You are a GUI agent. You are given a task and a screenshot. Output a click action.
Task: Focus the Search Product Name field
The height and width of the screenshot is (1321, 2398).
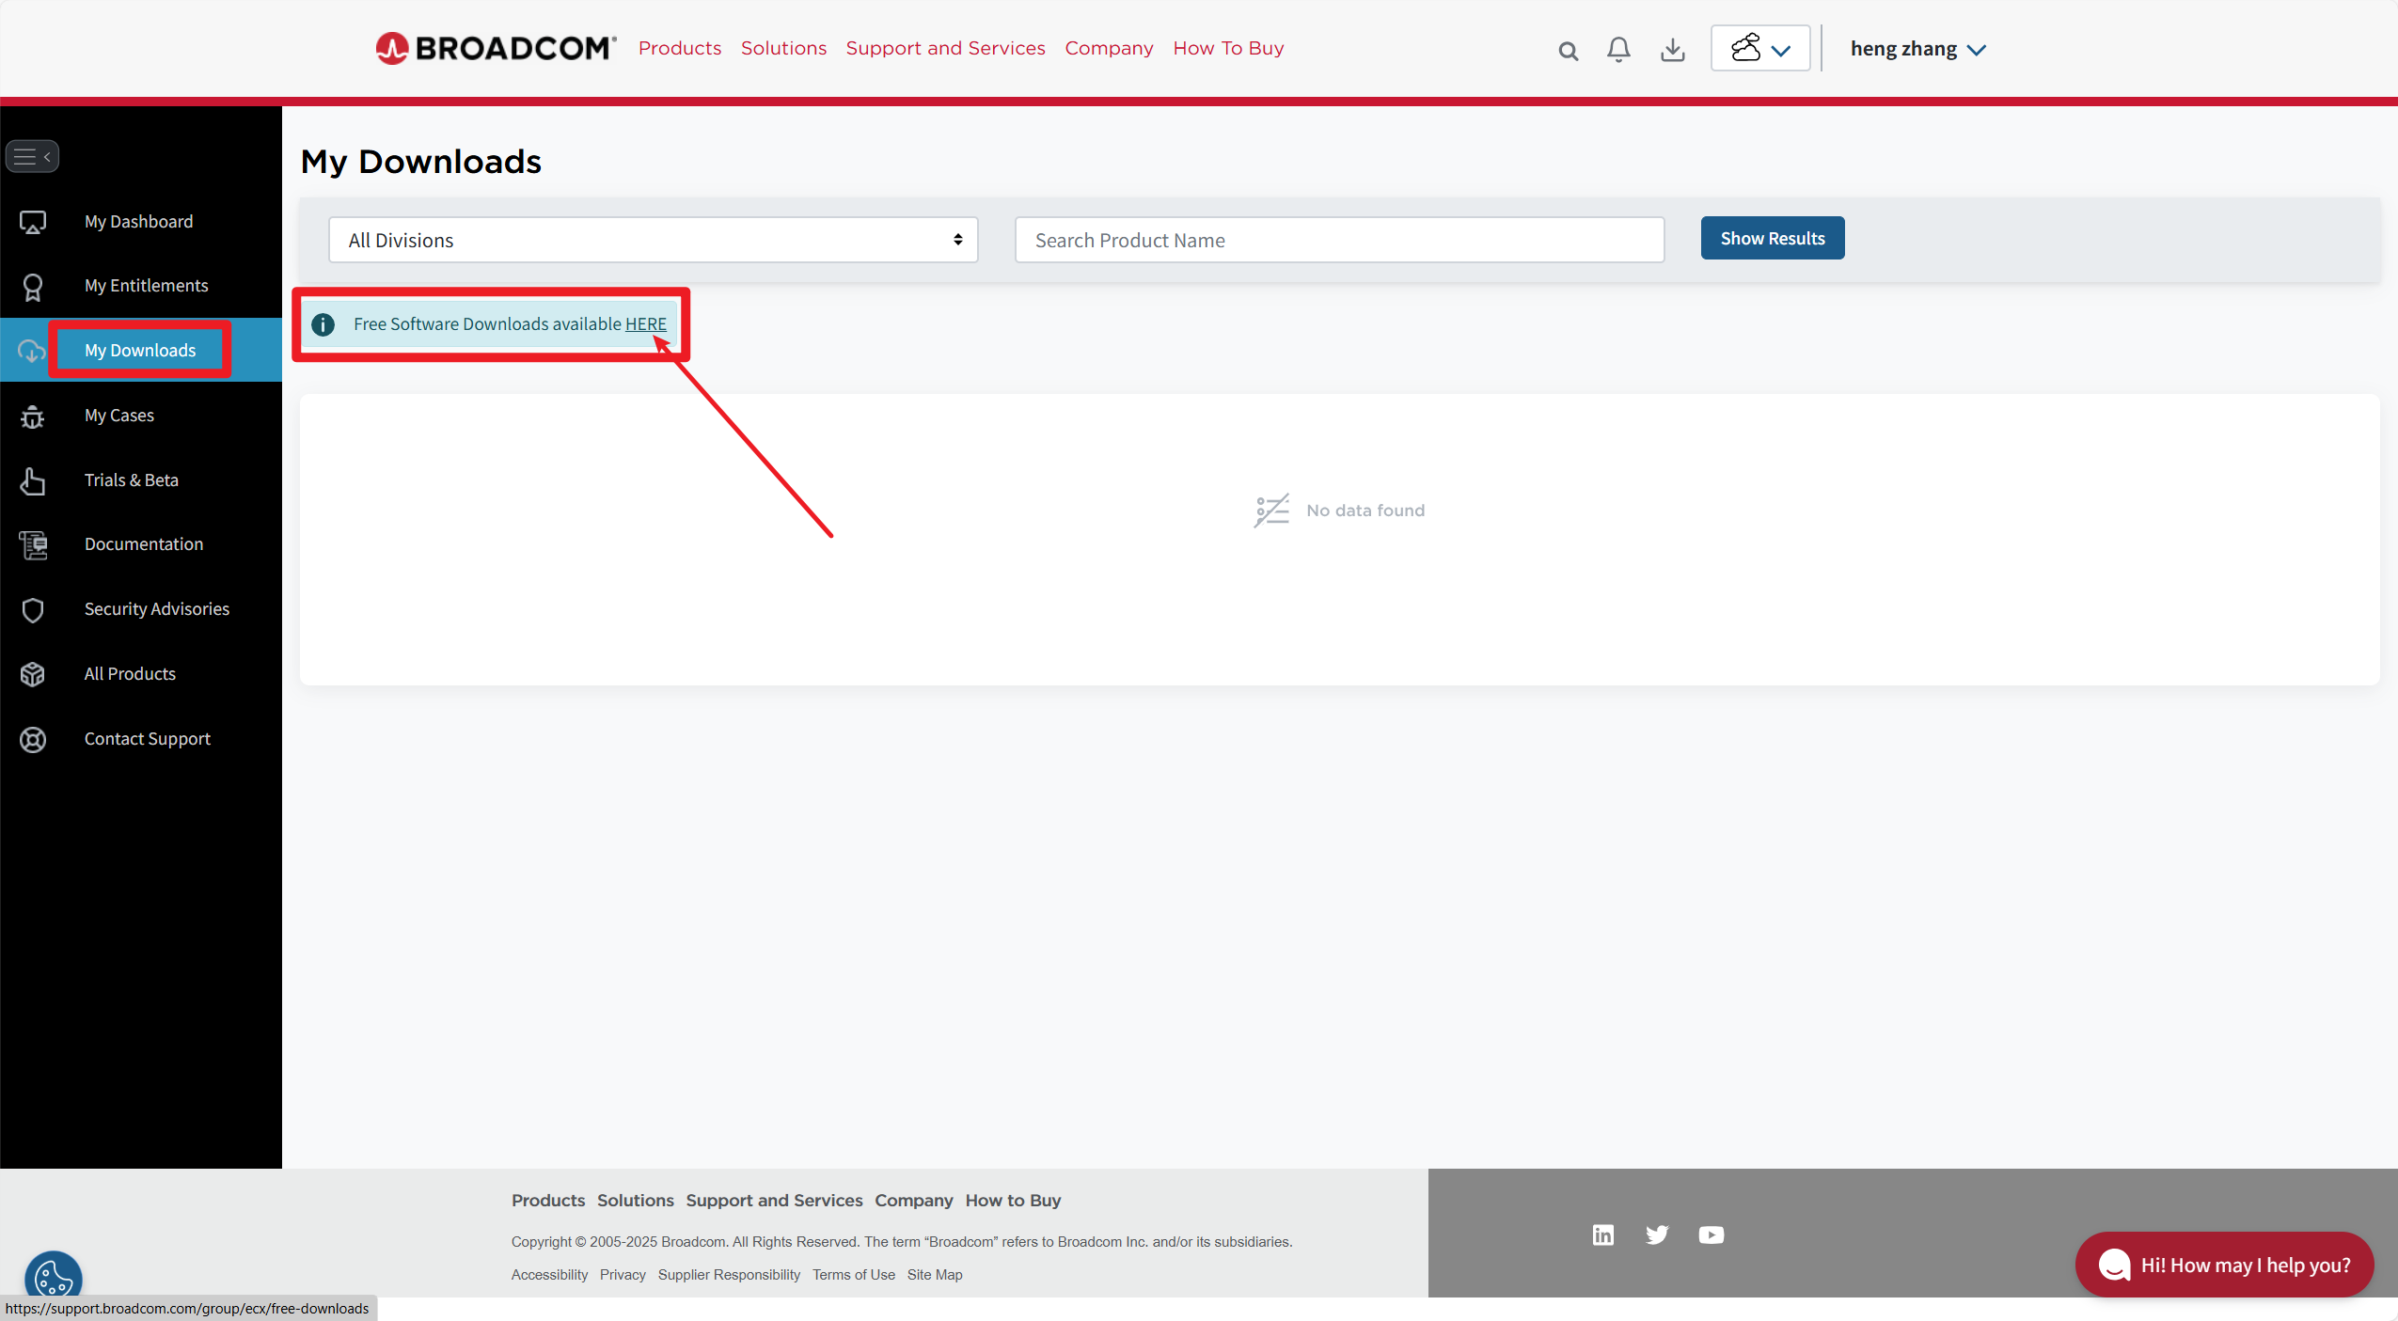[1340, 240]
